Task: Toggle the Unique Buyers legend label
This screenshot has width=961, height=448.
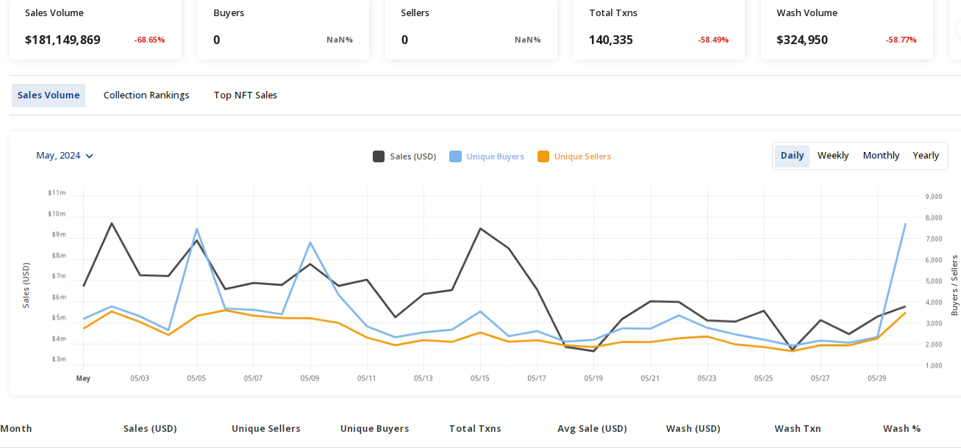Action: [496, 156]
